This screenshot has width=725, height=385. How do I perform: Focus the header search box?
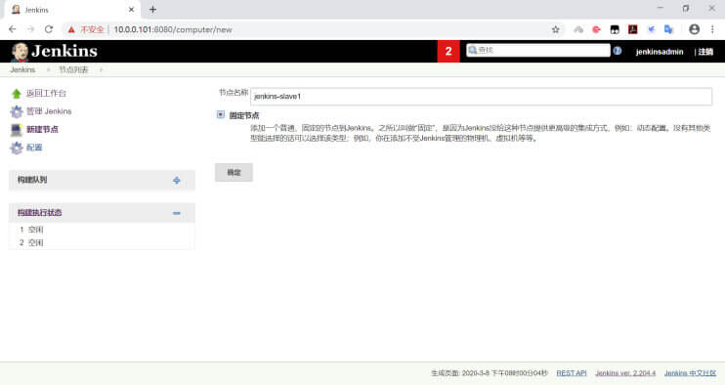[537, 50]
